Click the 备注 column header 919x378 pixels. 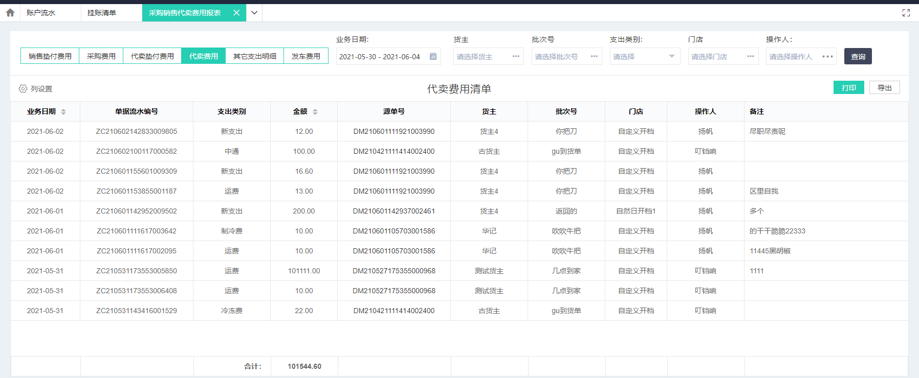point(826,111)
